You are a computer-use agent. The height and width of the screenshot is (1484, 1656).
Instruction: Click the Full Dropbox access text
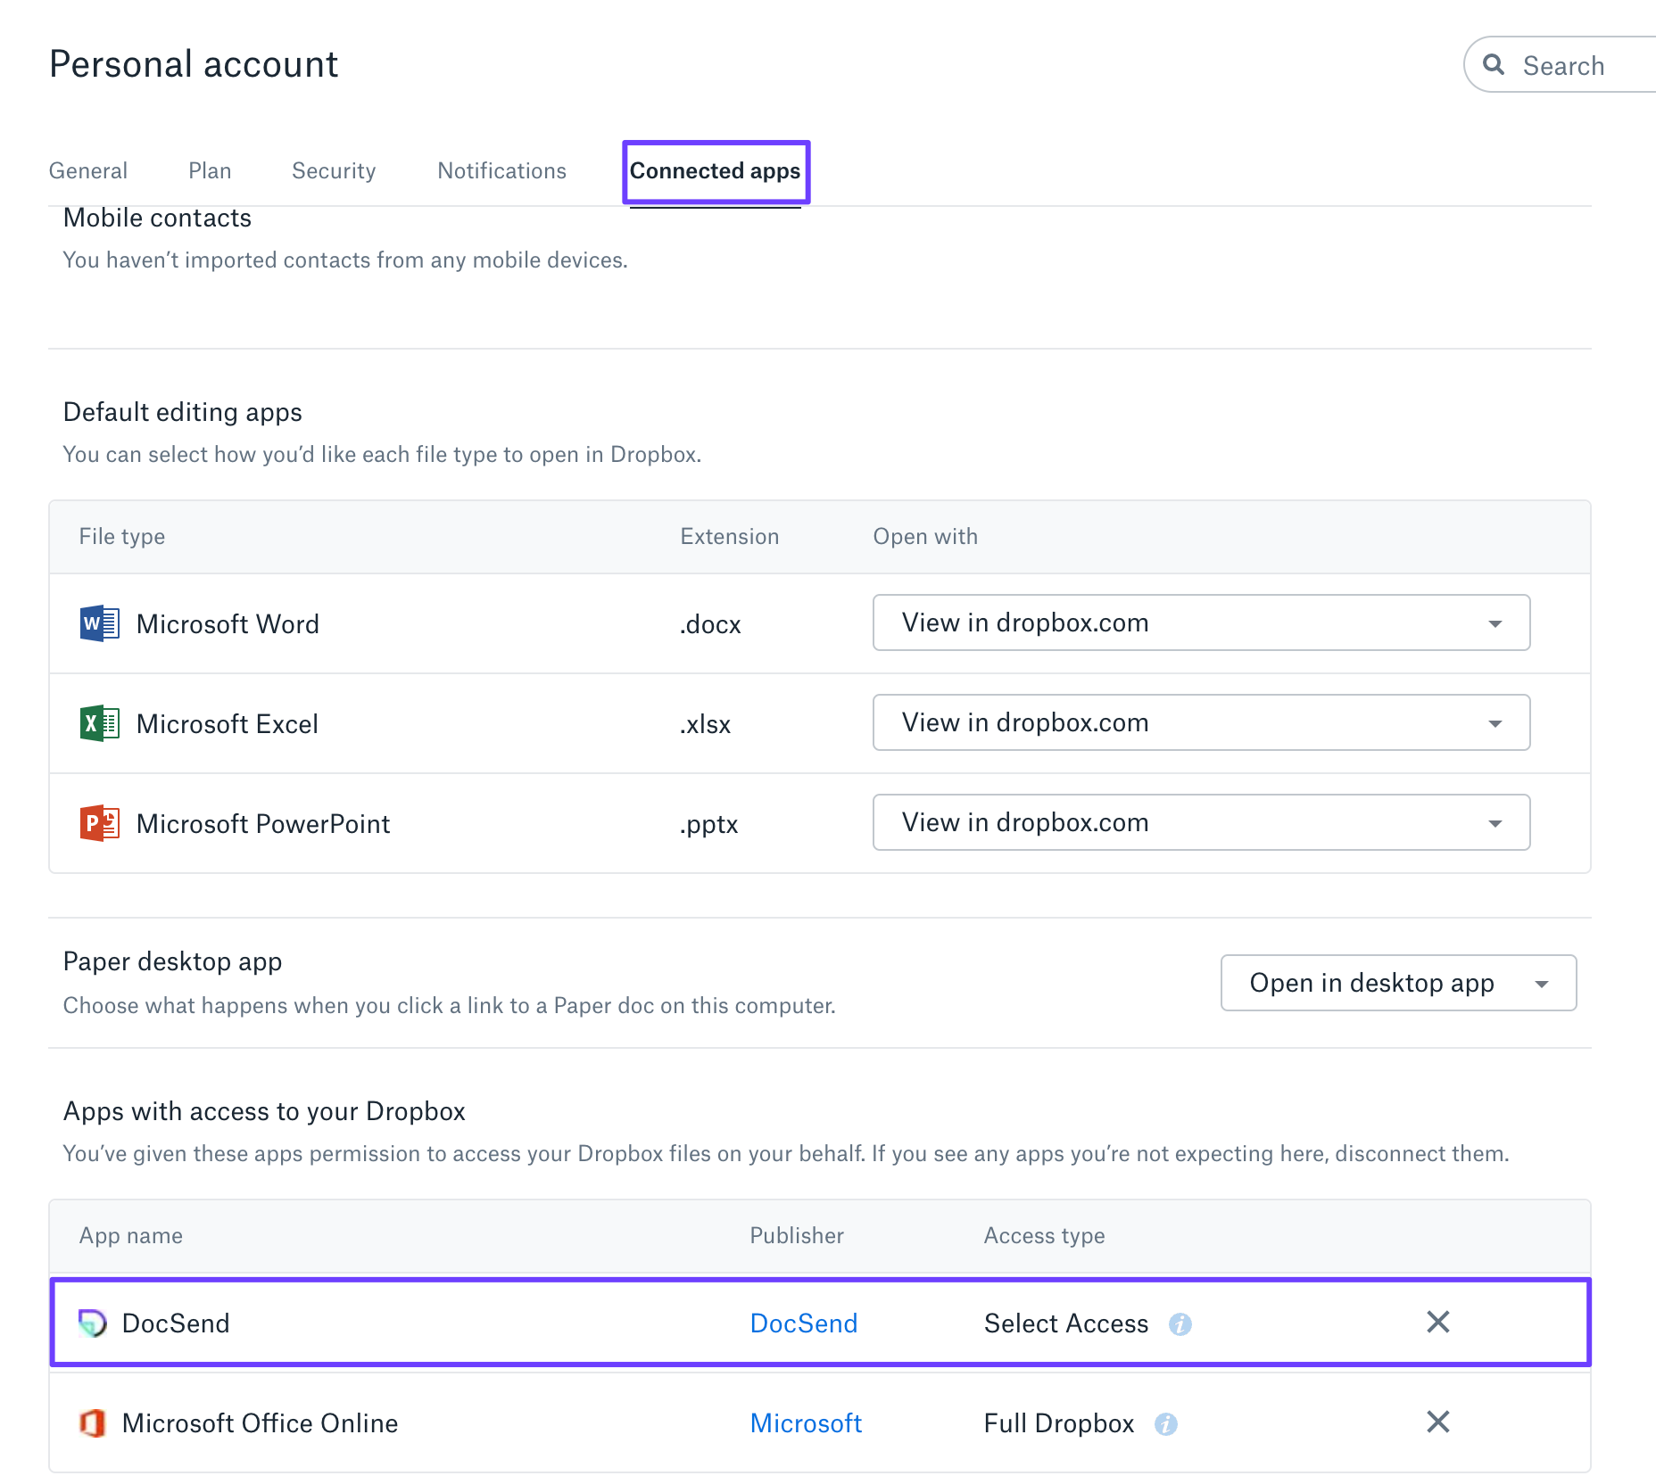[x=1058, y=1422]
